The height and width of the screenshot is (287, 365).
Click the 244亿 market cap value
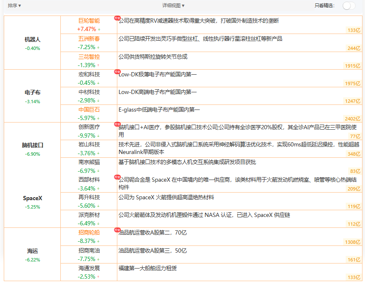tap(354, 48)
